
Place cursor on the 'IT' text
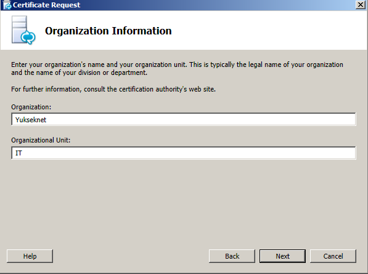pos(18,153)
